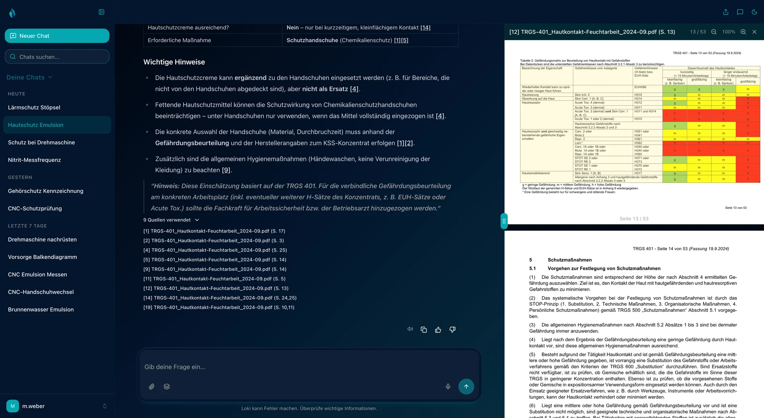Open the Lärmschutz Stöpsel chat
This screenshot has height=418, width=764.
point(57,107)
